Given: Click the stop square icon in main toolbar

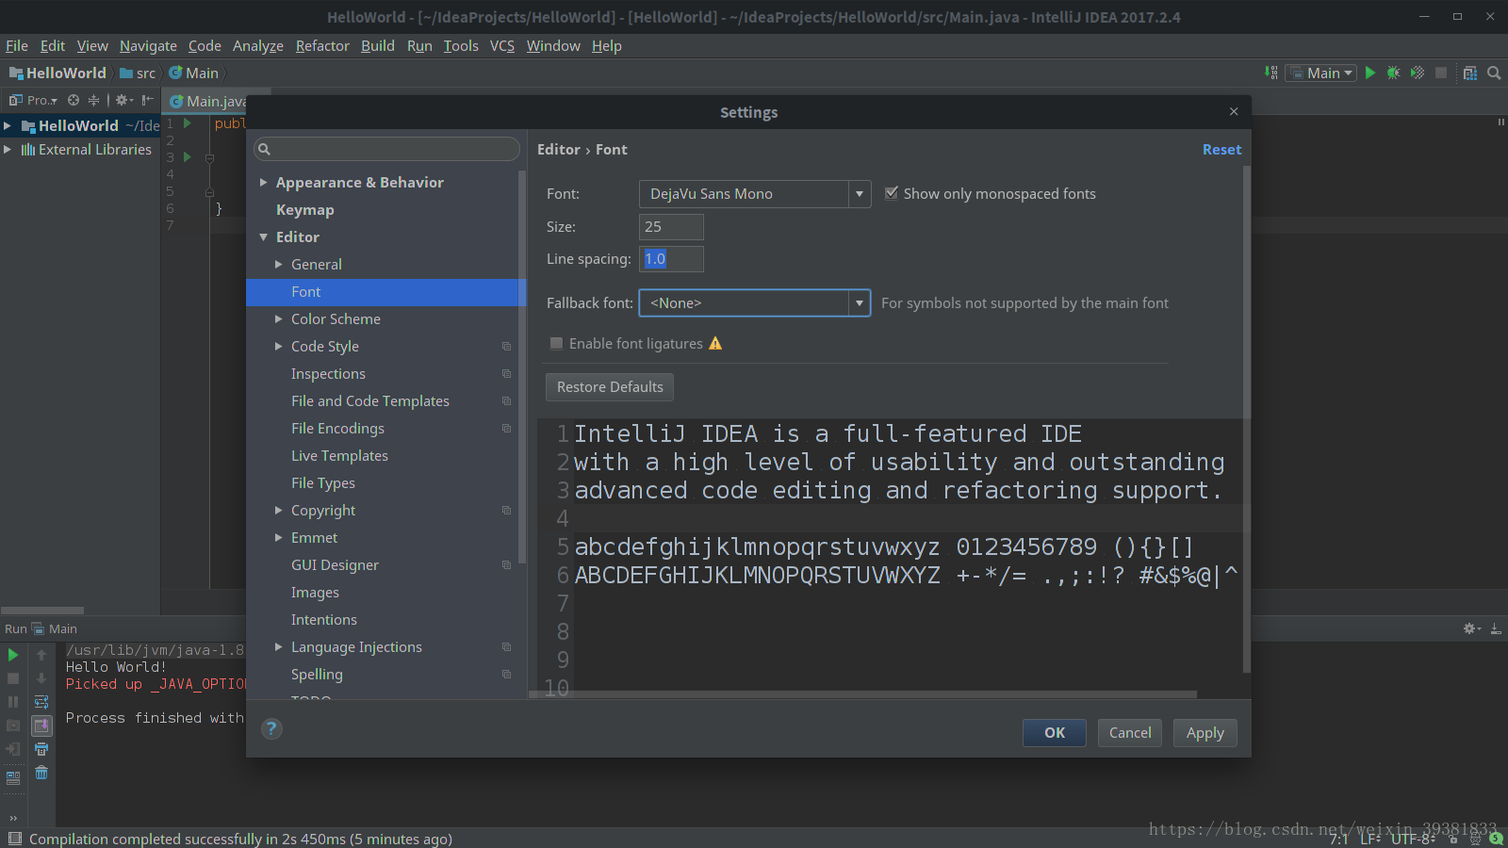Looking at the screenshot, I should pos(1441,73).
